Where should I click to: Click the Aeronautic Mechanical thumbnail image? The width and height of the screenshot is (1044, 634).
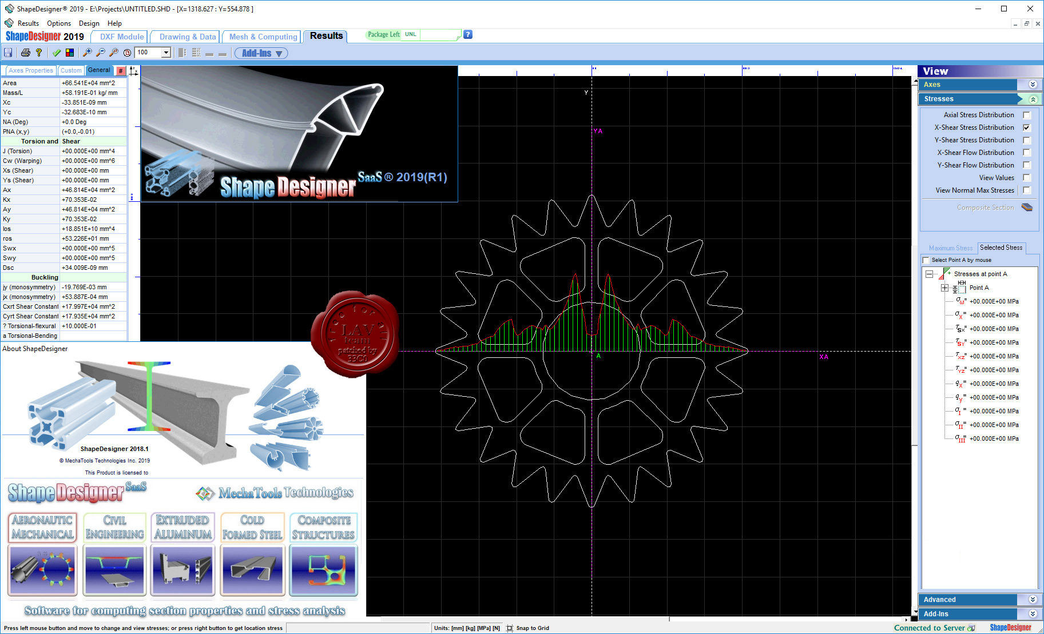pyautogui.click(x=42, y=570)
